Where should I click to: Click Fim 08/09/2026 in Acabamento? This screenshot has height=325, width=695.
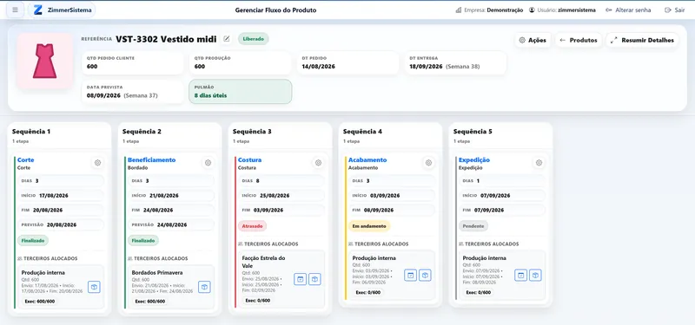[x=392, y=210]
